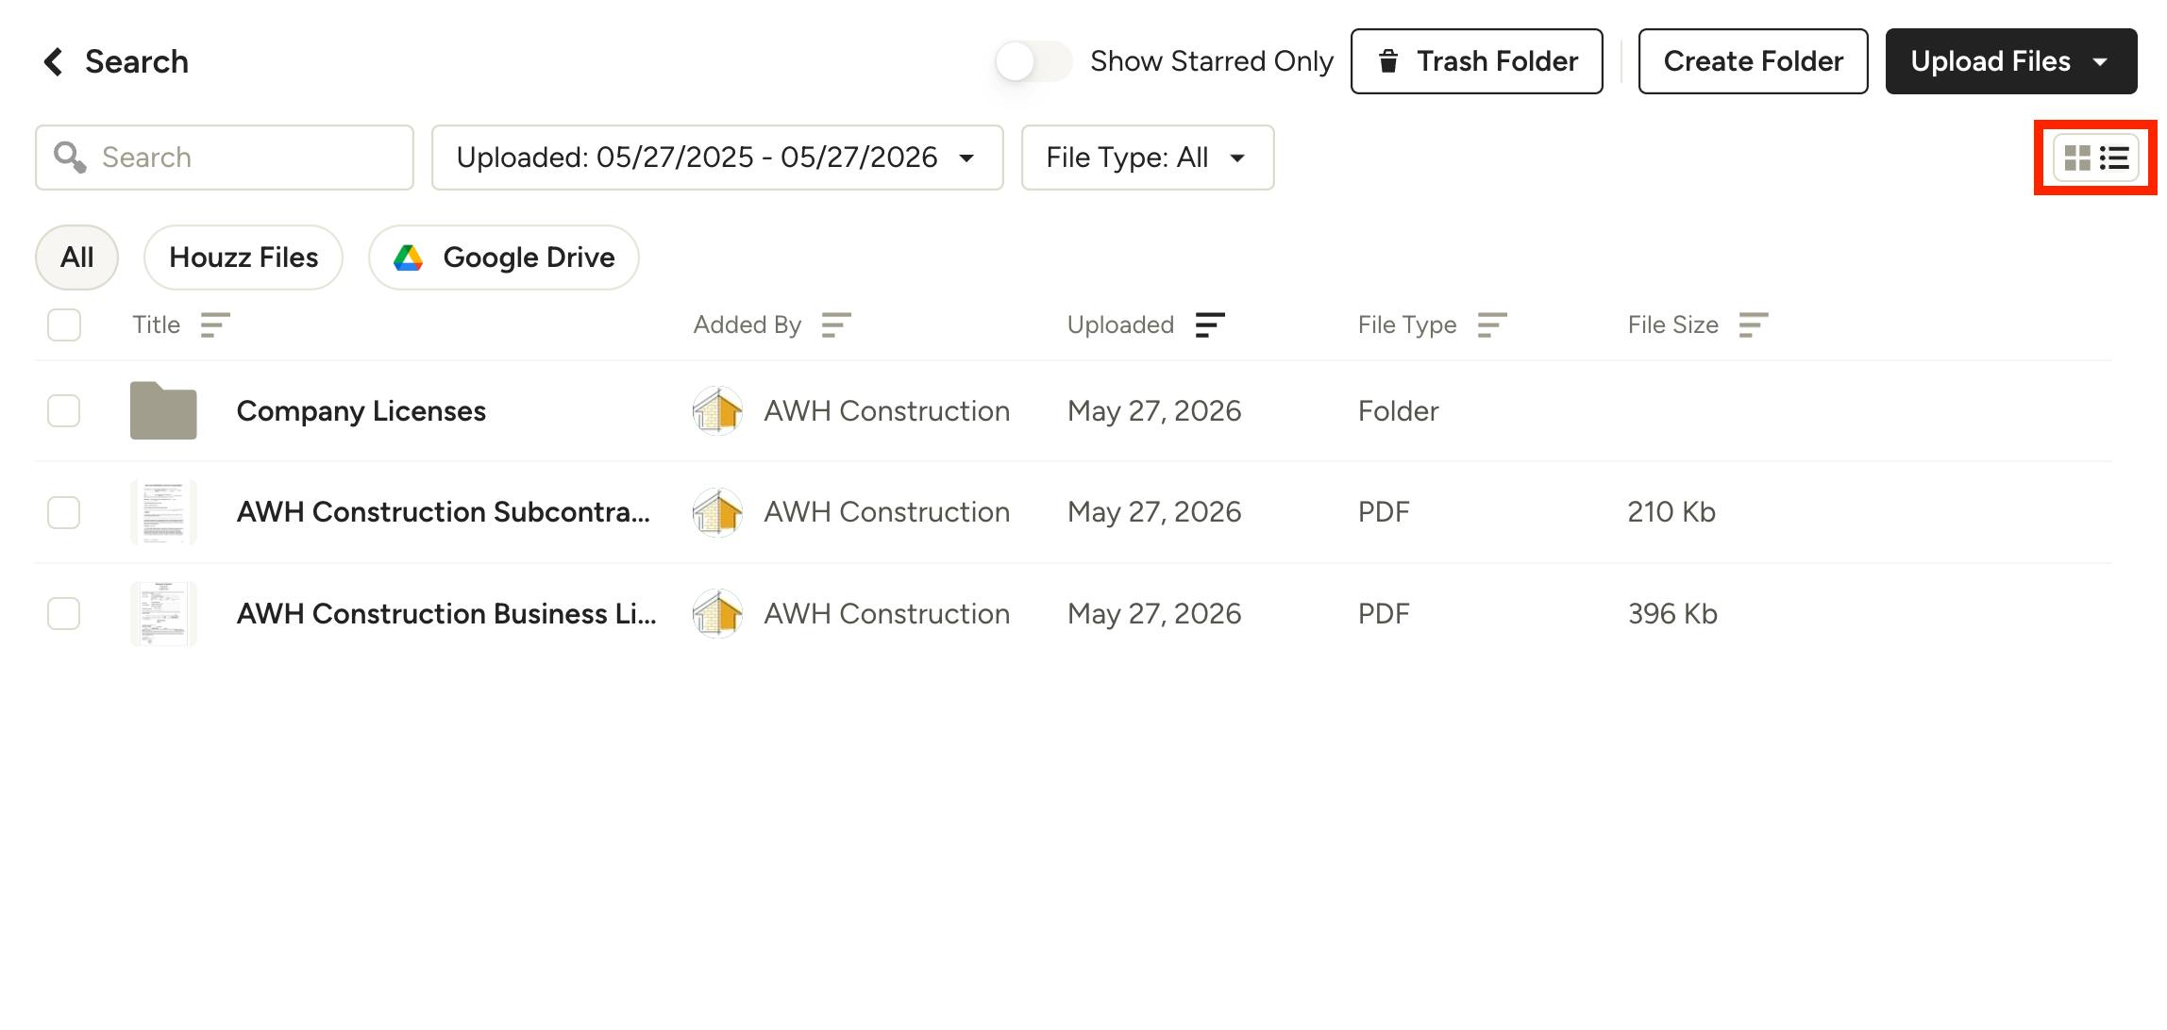Screen dimensions: 2167x1030
Task: Switch to list view layout
Action: tap(2114, 158)
